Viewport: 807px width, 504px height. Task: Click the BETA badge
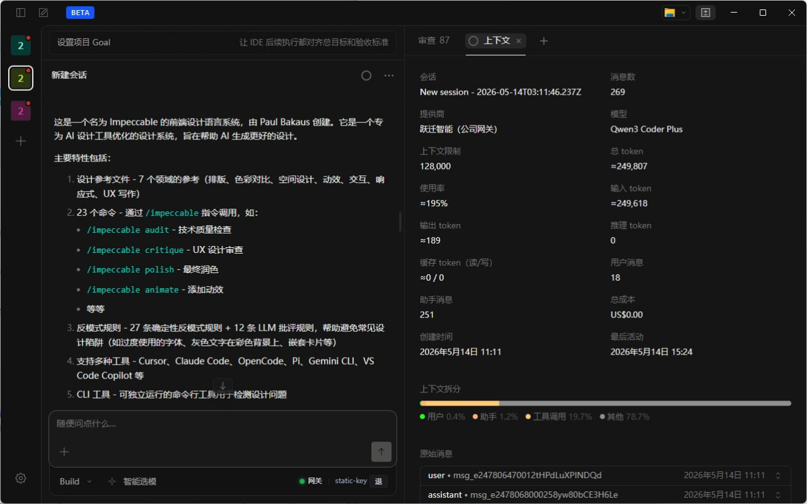click(x=80, y=13)
